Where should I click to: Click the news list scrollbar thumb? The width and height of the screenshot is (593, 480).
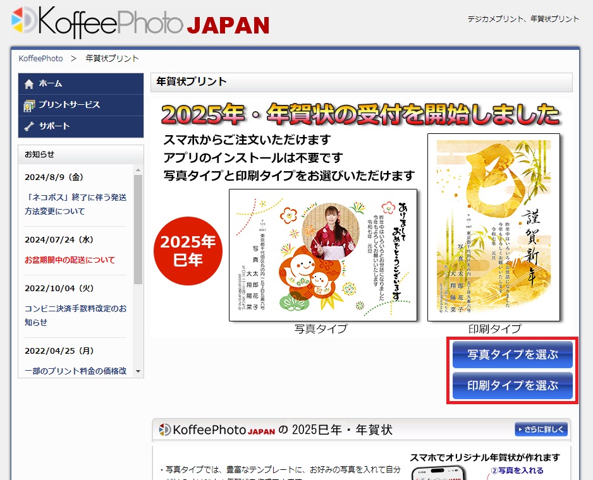pos(138,229)
